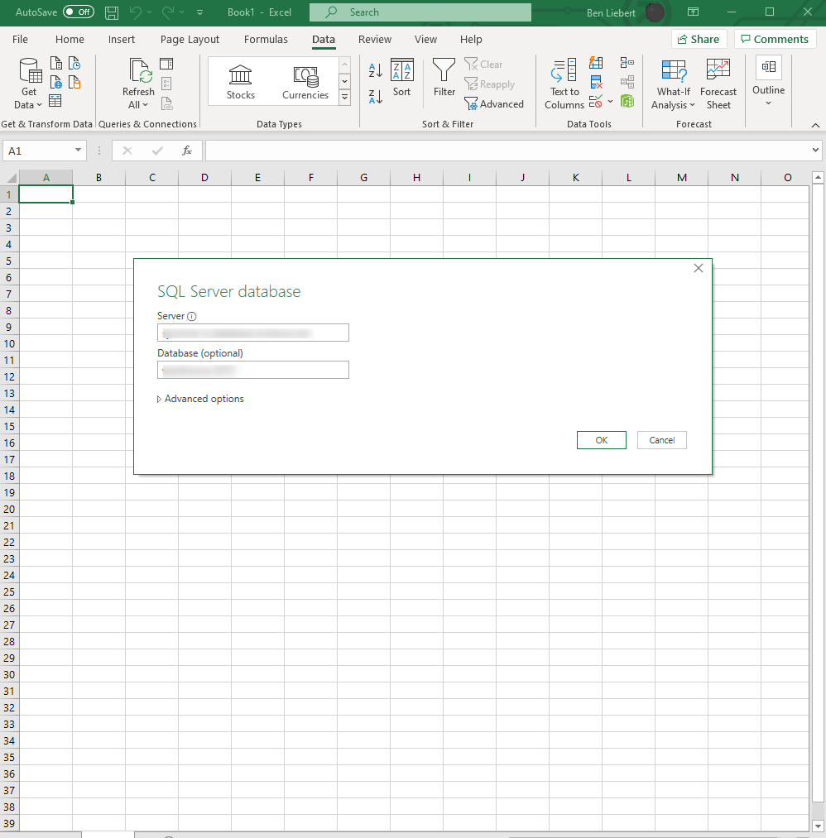
Task: Click the Cancel button in dialog
Action: pos(661,440)
